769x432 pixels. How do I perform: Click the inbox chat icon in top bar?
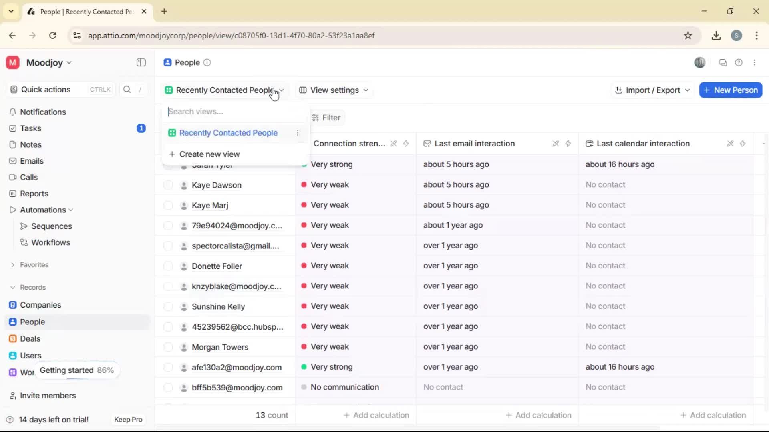pyautogui.click(x=723, y=62)
